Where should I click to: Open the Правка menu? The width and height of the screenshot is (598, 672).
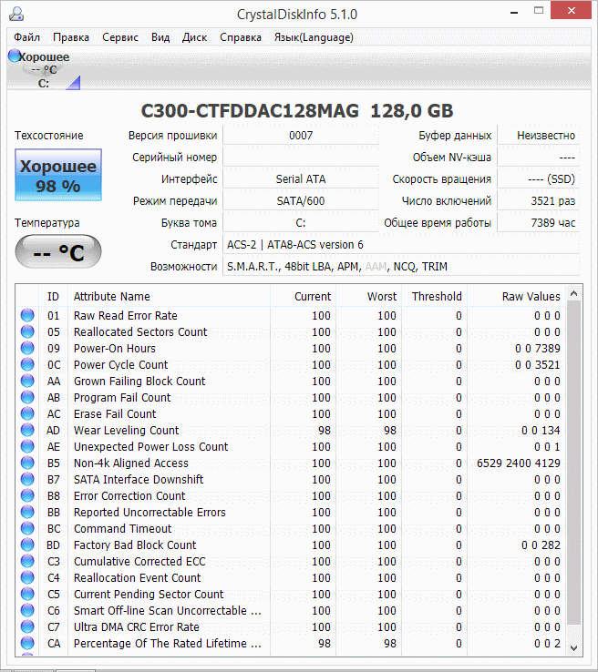[71, 37]
